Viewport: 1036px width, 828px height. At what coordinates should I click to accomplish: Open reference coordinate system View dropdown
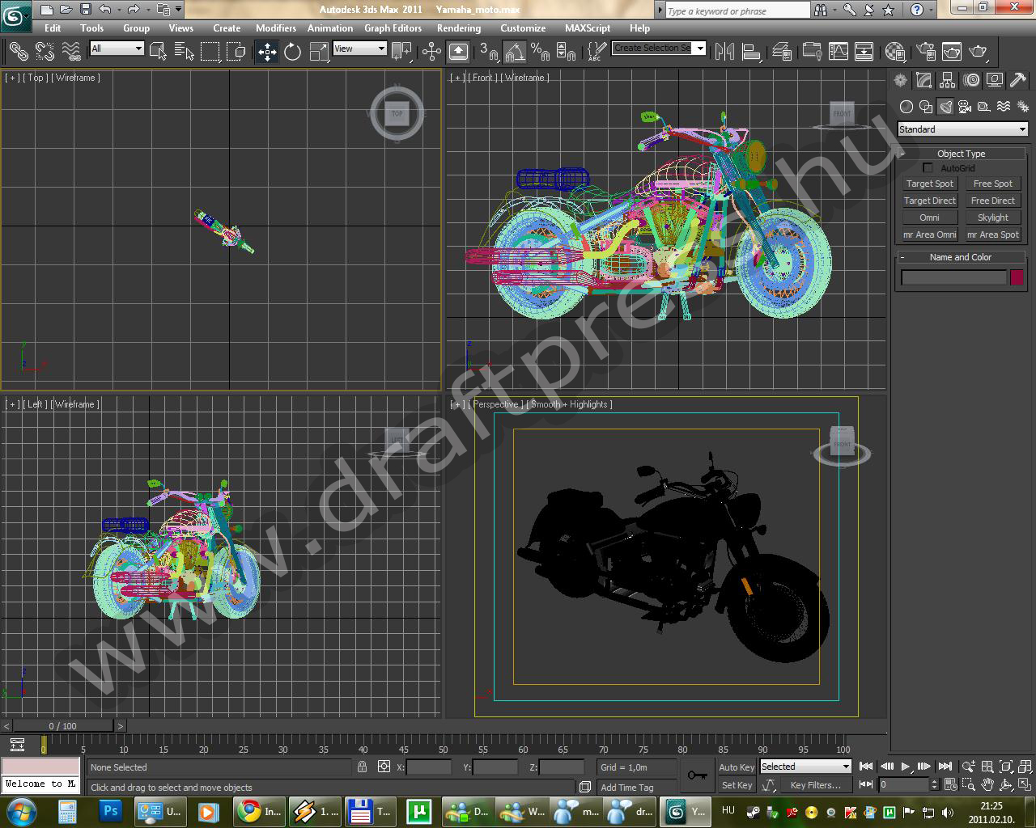(359, 49)
